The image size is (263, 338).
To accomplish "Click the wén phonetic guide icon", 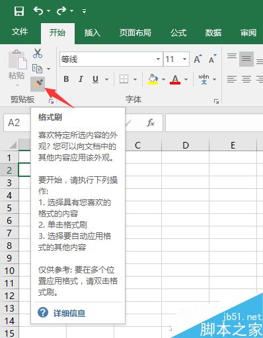I will 204,79.
